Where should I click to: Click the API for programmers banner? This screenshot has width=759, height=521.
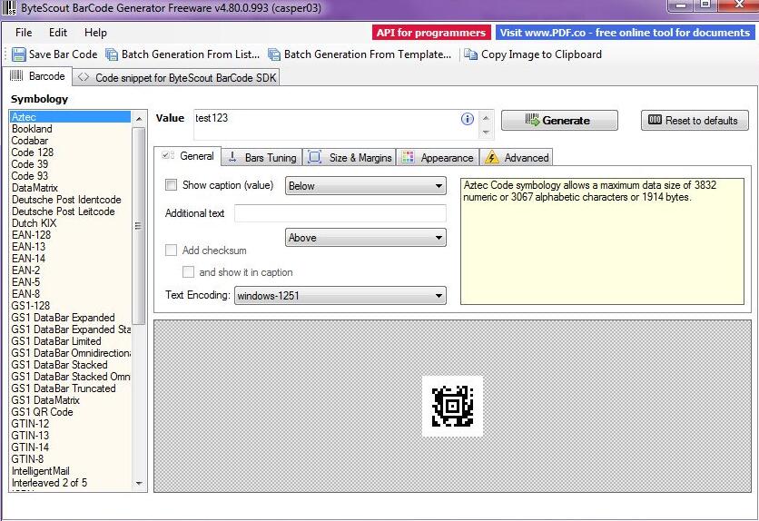tap(431, 33)
